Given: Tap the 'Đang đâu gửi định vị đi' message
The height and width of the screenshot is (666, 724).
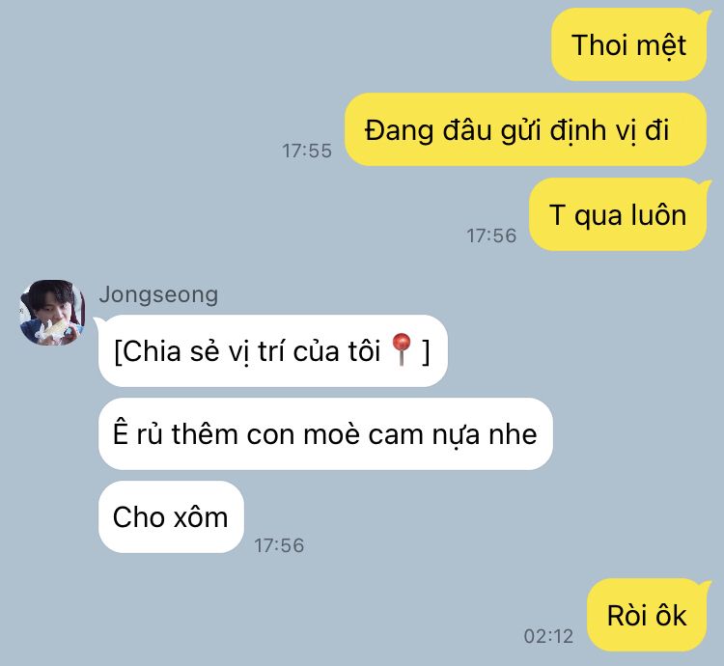Looking at the screenshot, I should (x=526, y=129).
